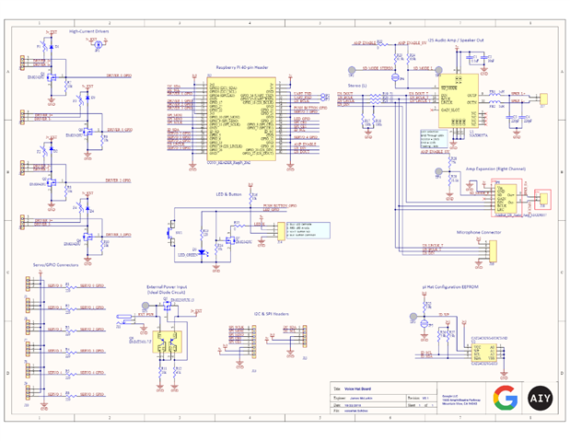570x441 pixels.
Task: Click the black AIY logo
Action: pos(541,398)
